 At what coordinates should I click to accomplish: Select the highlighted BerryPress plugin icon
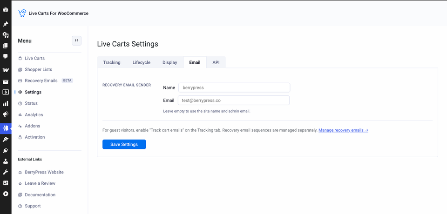[x=6, y=128]
